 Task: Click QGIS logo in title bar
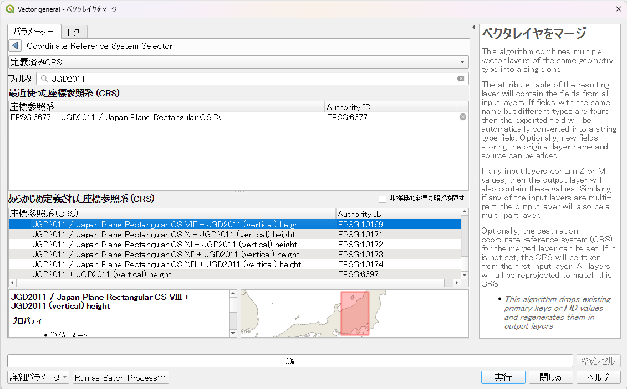10,9
